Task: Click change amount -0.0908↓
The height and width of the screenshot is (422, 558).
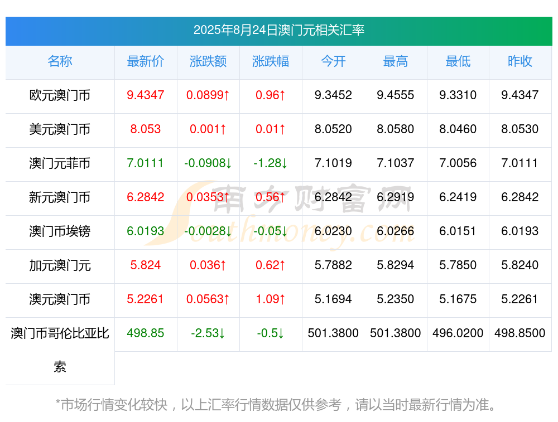Action: [208, 163]
